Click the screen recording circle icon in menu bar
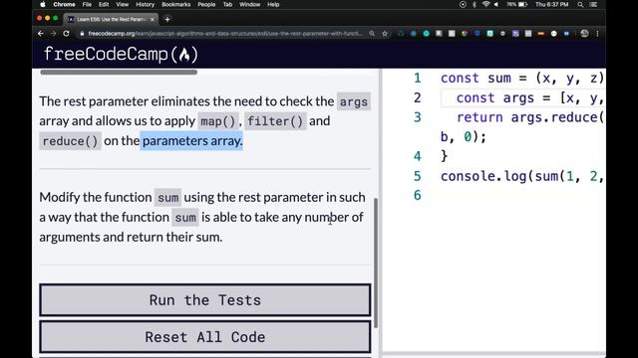Image resolution: width=638 pixels, height=358 pixels. pos(463,4)
